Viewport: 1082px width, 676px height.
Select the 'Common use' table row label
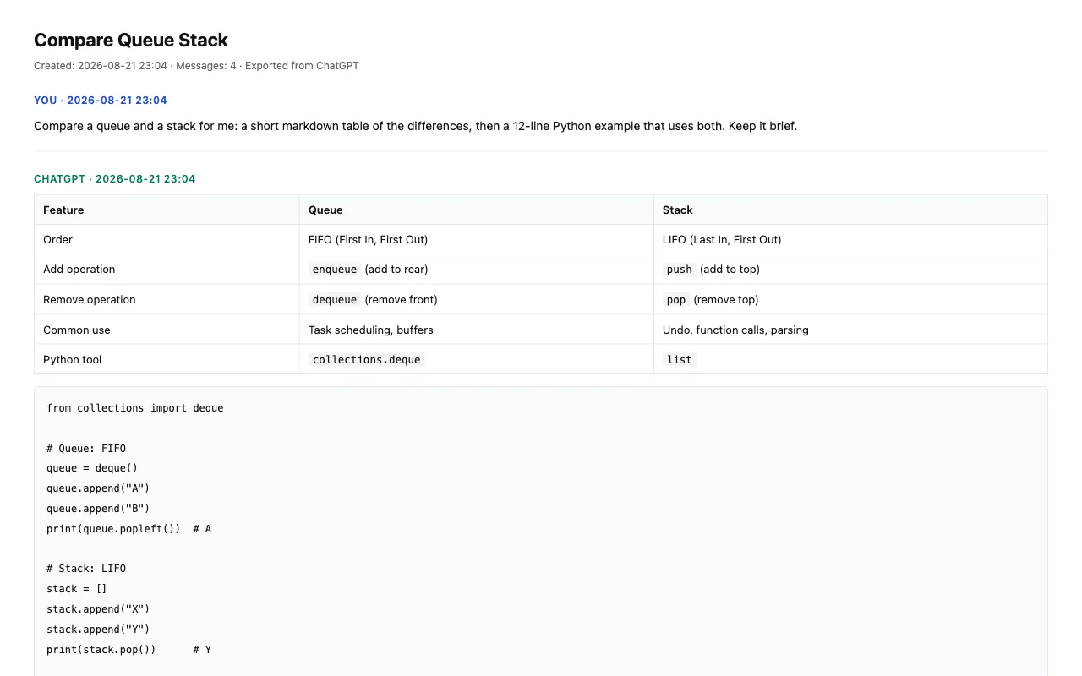(77, 330)
